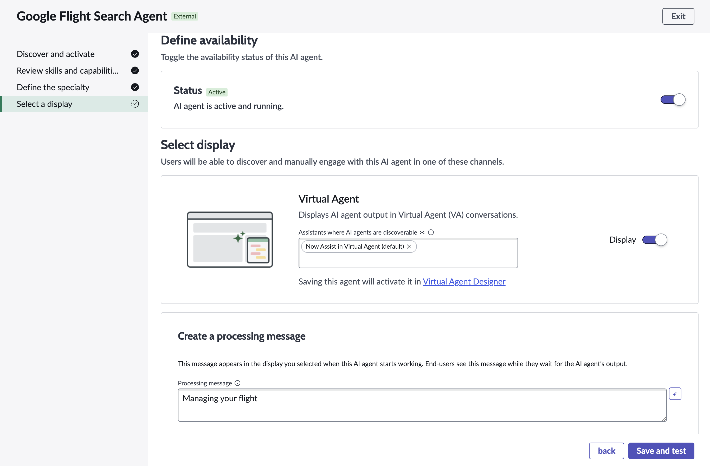Click the Select display heading

tap(198, 145)
